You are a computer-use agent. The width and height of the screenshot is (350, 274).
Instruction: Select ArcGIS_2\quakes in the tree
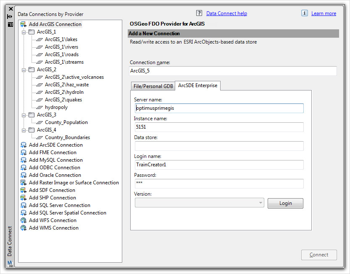point(63,100)
